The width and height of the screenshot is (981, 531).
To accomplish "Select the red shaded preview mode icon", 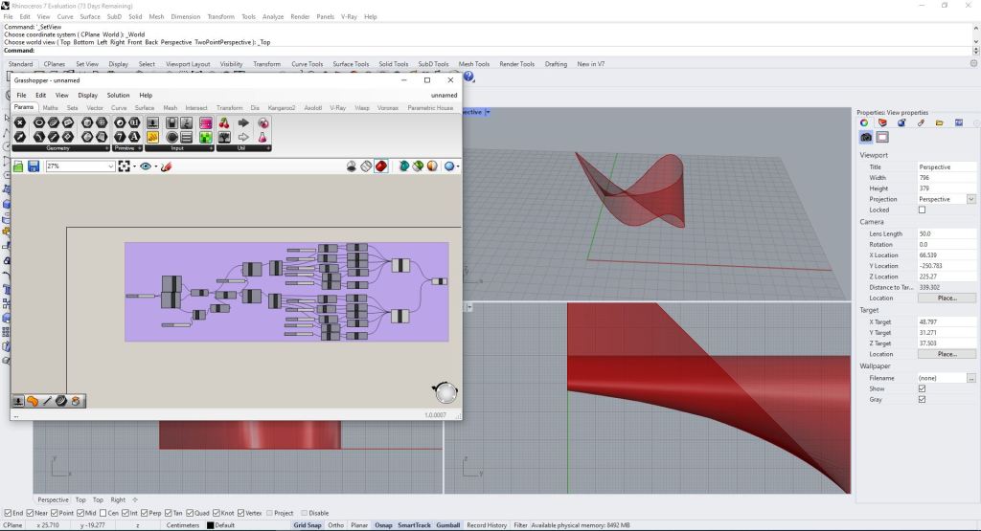I will click(380, 166).
